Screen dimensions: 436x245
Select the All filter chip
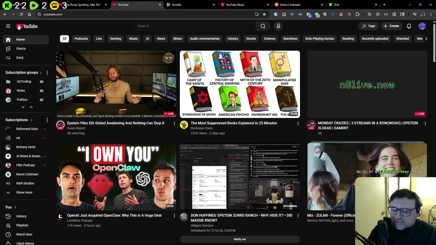(64, 38)
